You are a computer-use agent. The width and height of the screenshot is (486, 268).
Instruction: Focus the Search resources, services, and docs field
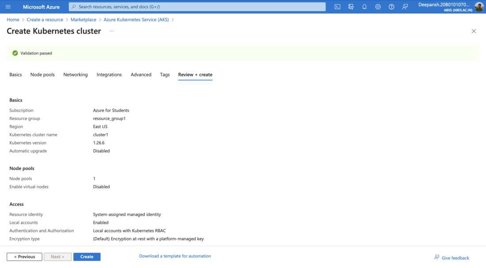197,7
